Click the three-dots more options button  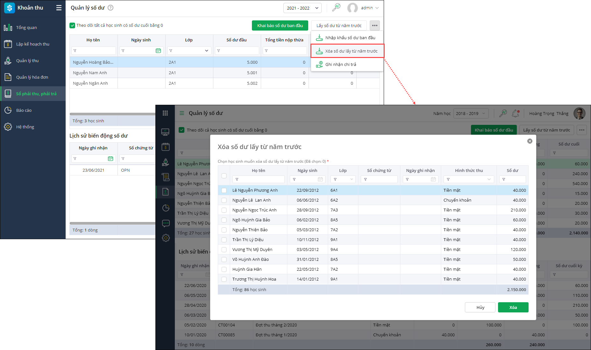pos(375,25)
